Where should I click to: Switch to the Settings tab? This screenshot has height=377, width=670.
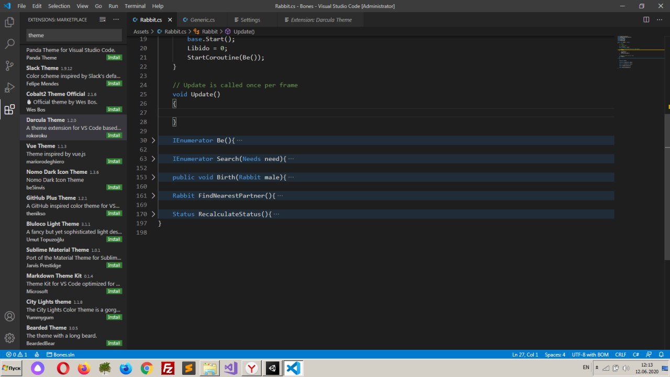[x=250, y=20]
